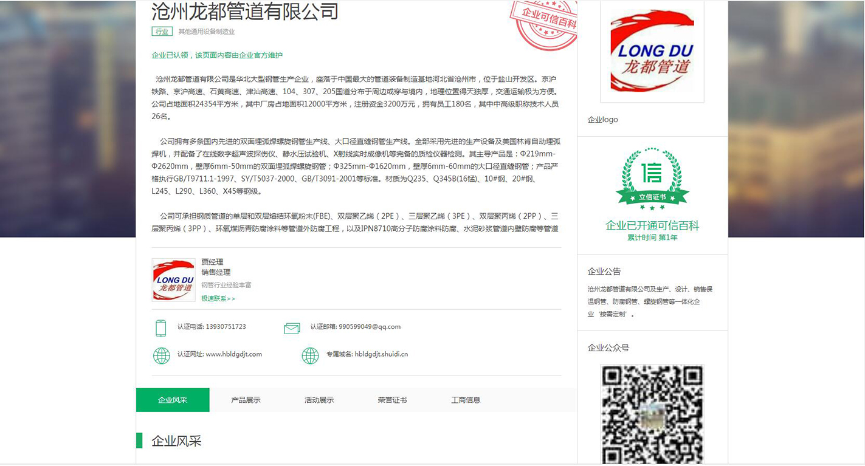This screenshot has width=865, height=466.
Task: Click the contact name 贾经理
Action: click(x=212, y=262)
